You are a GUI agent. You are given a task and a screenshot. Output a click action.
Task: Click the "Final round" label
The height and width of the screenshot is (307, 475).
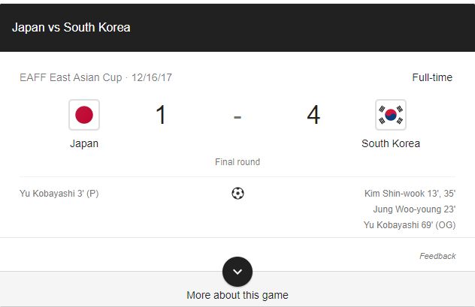tap(237, 162)
